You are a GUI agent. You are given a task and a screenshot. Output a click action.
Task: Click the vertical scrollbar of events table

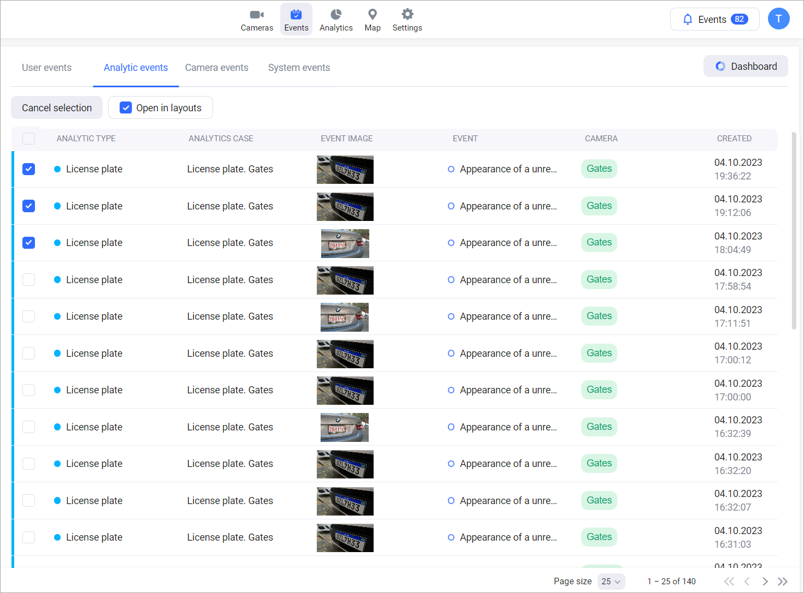pyautogui.click(x=794, y=229)
